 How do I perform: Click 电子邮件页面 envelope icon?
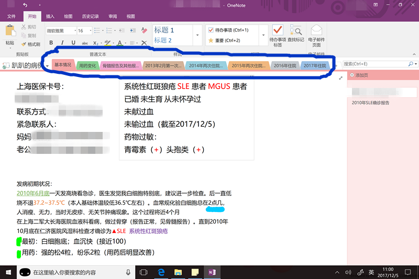pos(316,36)
